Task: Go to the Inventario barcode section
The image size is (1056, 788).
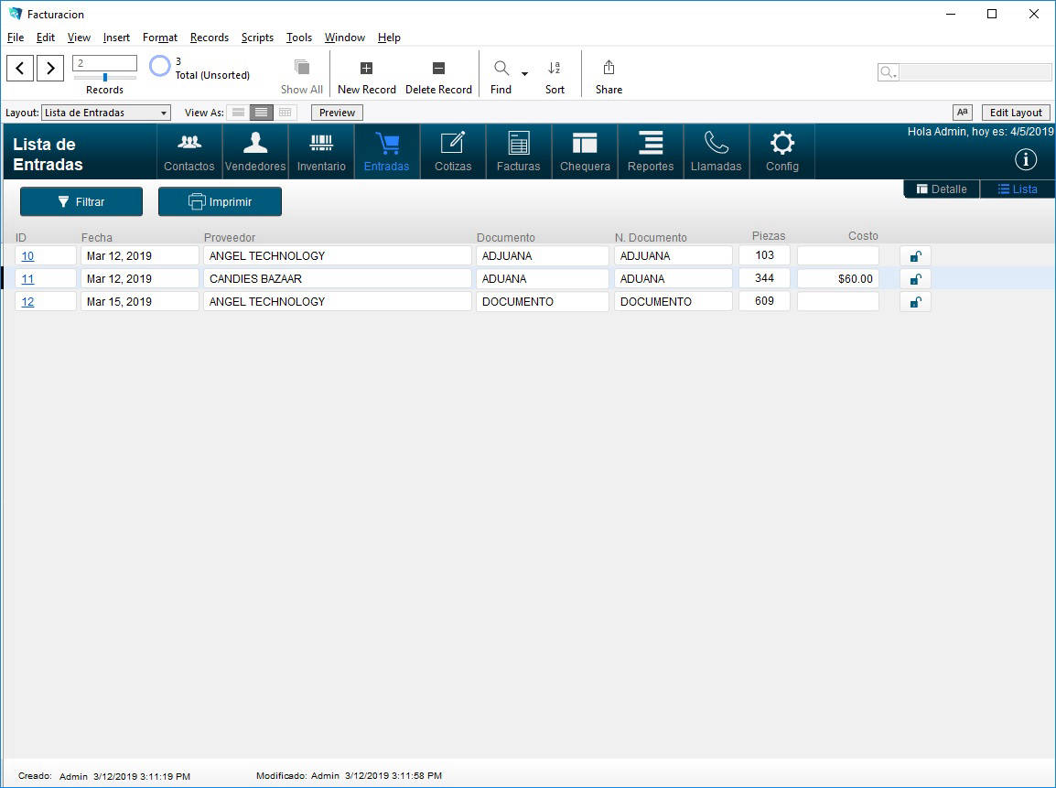Action: [x=321, y=152]
